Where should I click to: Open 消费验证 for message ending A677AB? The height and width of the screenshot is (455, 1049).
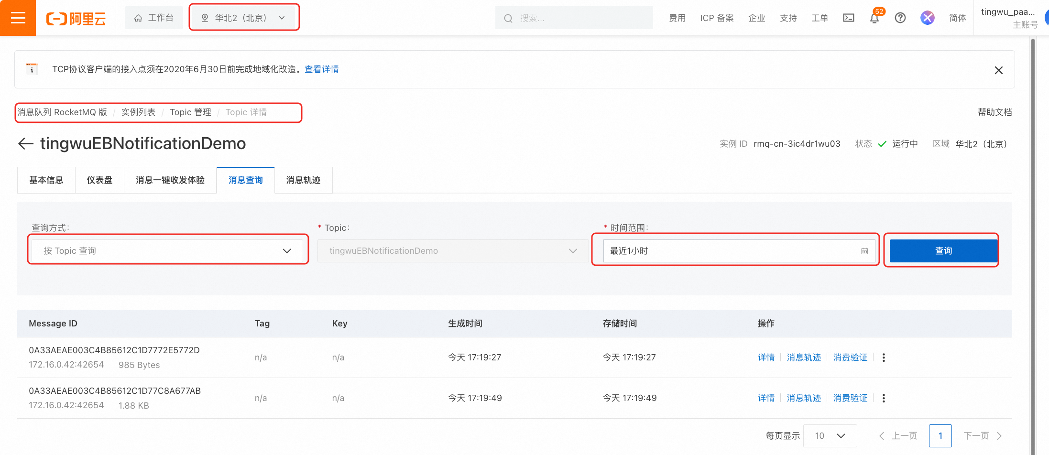tap(850, 398)
